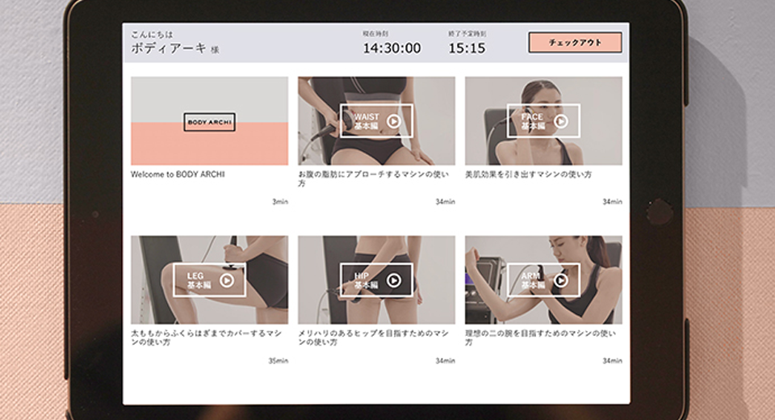Open the 理想の二の腕 video title

540,338
